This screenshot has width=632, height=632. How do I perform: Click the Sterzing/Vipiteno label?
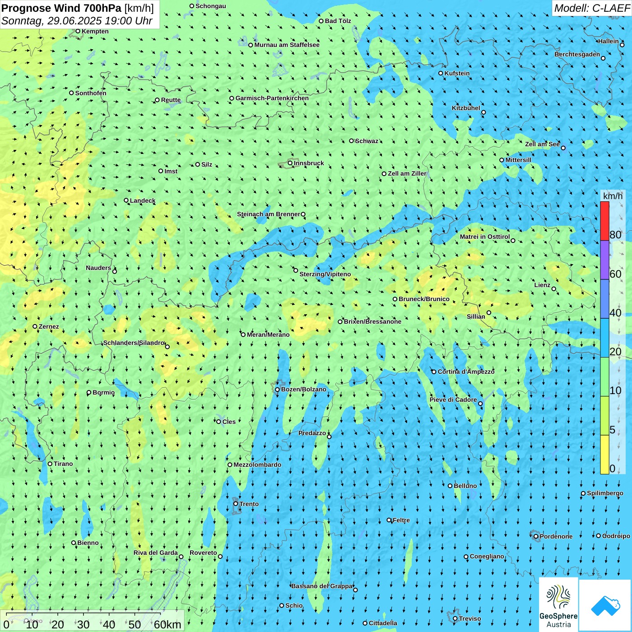coord(325,274)
